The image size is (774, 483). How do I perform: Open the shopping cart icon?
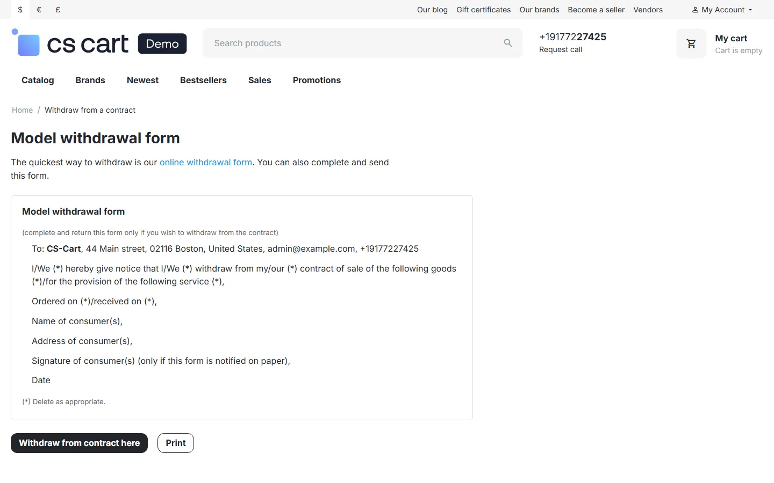point(691,43)
